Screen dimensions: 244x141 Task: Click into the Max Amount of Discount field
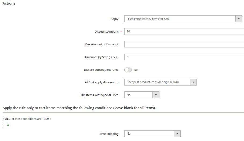184,44
